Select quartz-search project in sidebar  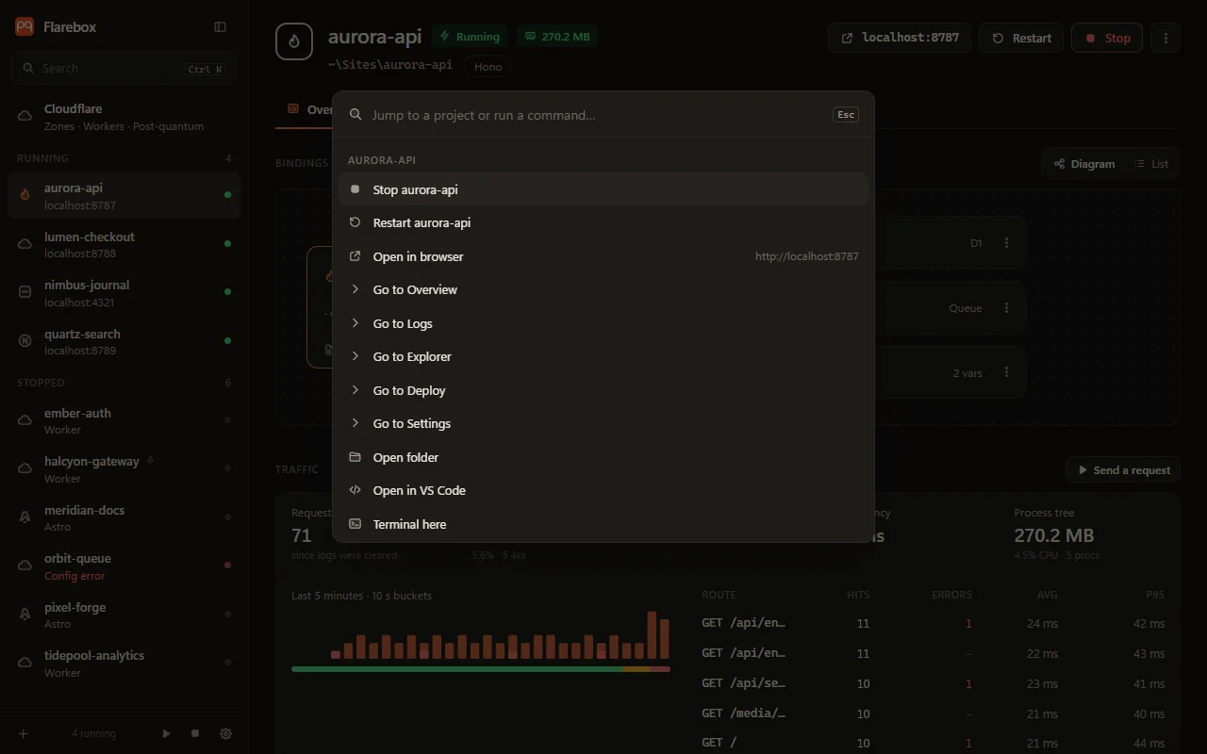pyautogui.click(x=124, y=341)
